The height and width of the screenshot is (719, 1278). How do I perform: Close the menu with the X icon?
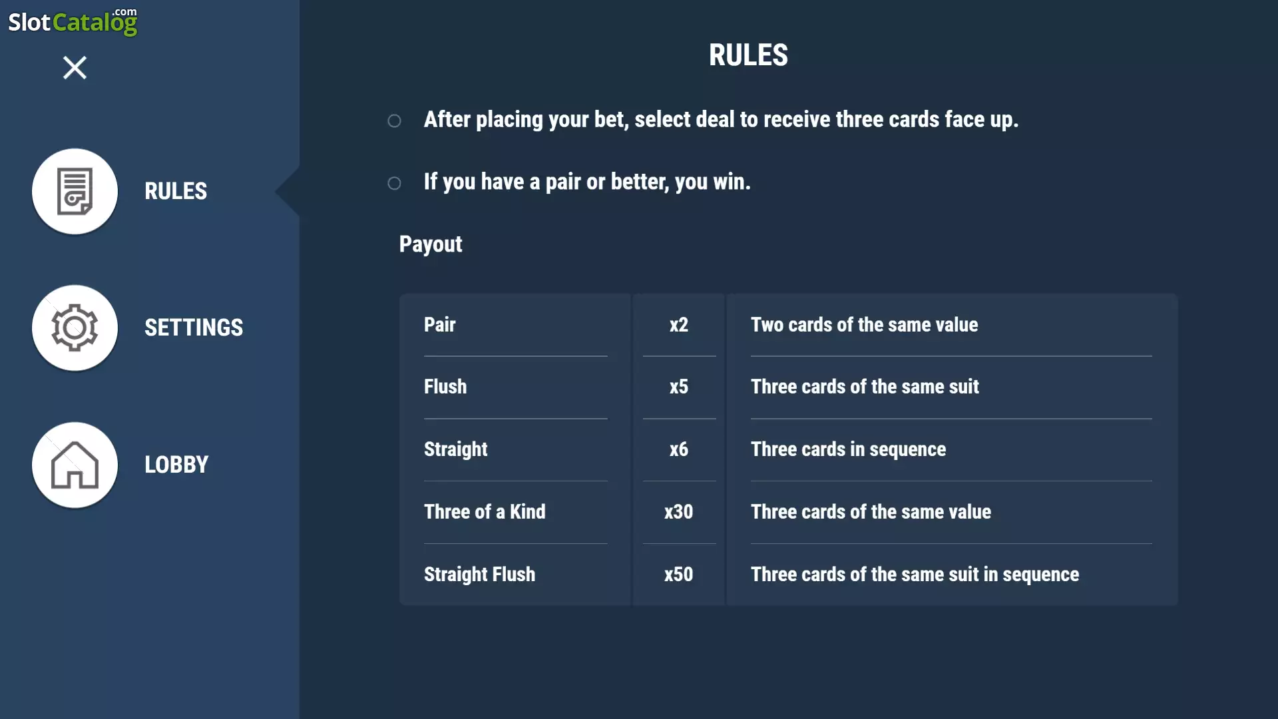tap(75, 67)
